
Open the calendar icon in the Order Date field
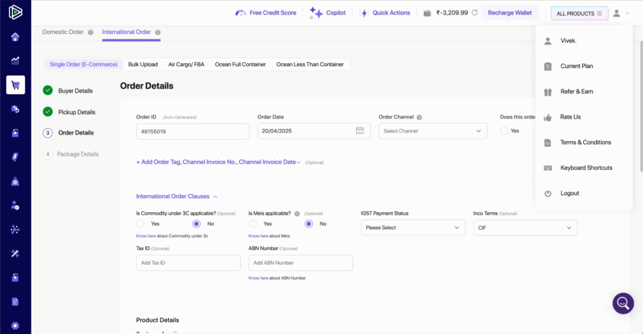(360, 131)
